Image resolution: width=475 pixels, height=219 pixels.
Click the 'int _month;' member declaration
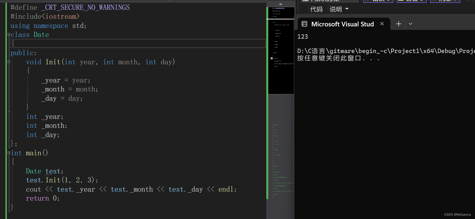[47, 126]
